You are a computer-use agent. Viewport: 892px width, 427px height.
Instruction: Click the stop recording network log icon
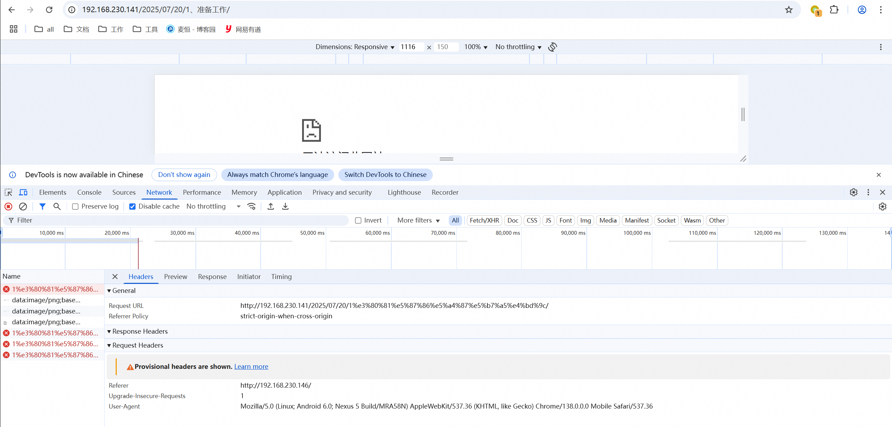(x=8, y=207)
